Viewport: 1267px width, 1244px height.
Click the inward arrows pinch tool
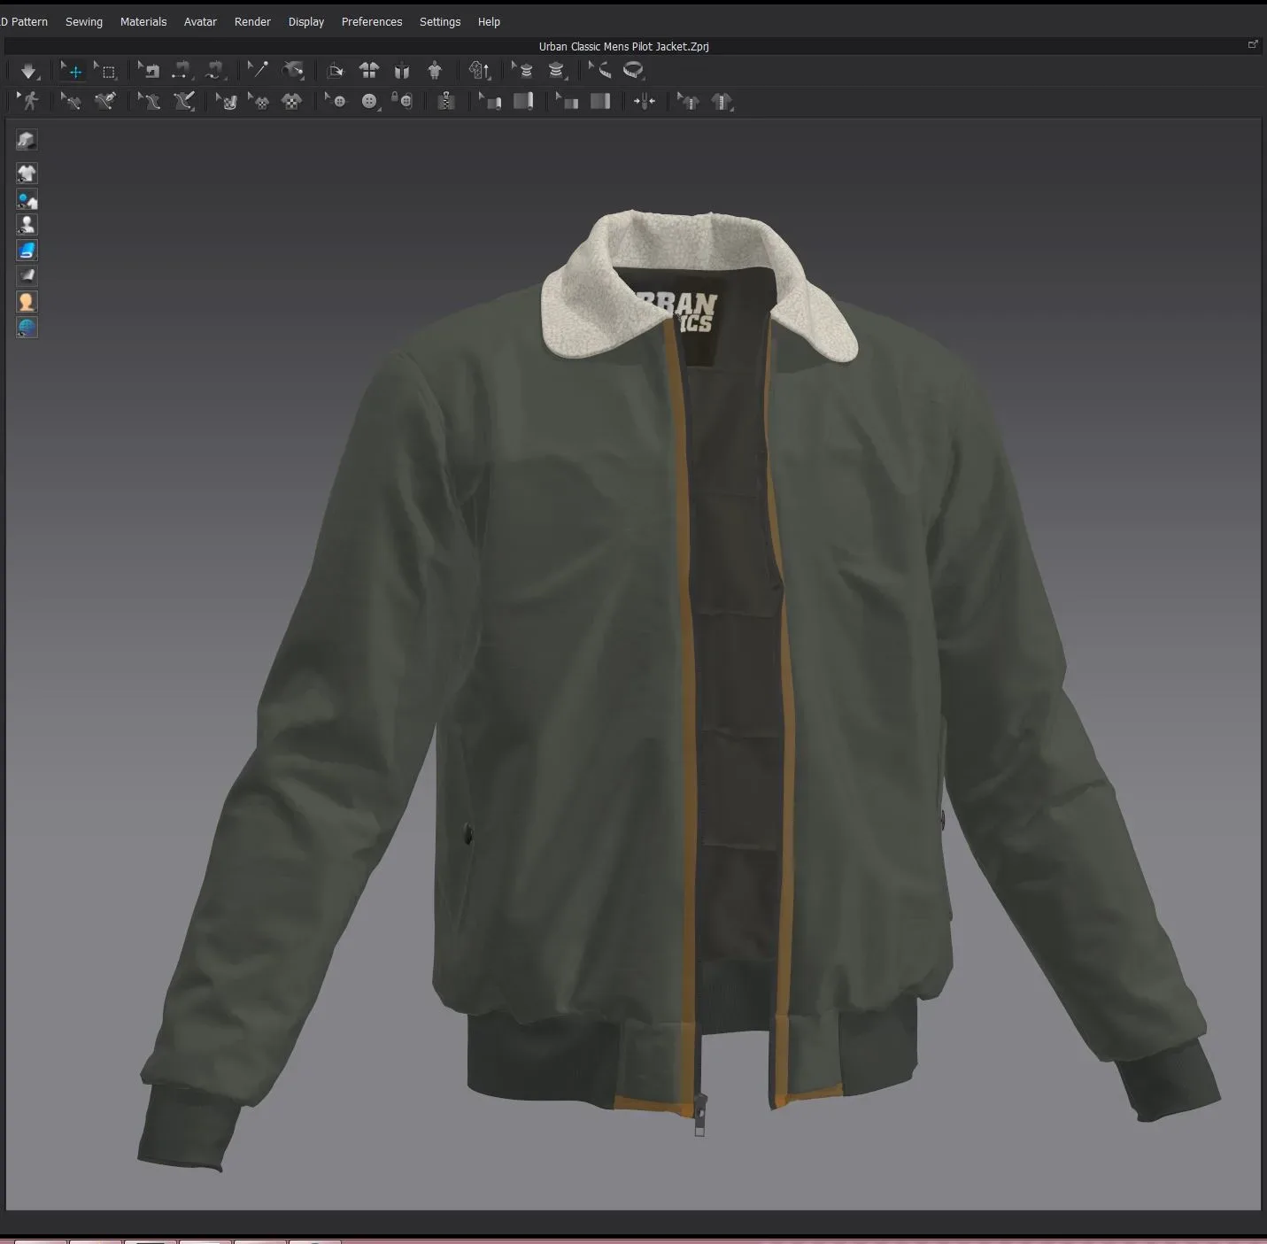pyautogui.click(x=645, y=101)
